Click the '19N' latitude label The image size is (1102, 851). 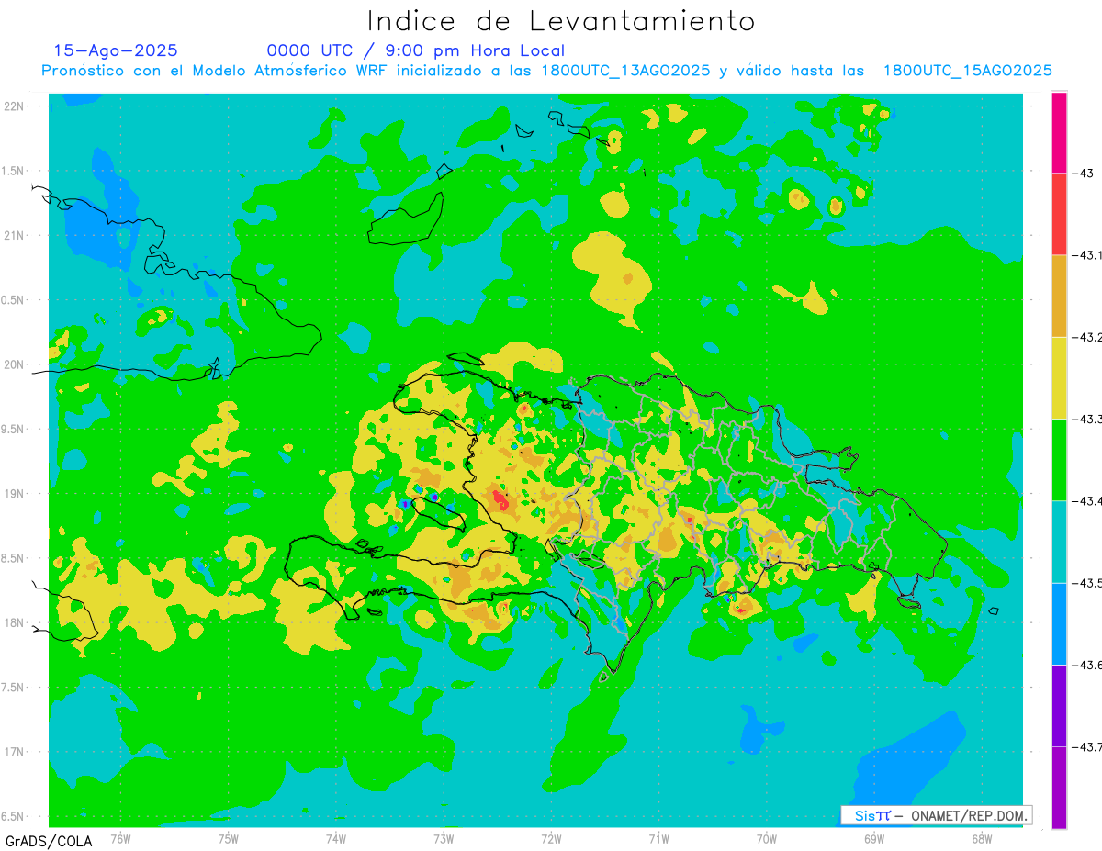[x=16, y=494]
